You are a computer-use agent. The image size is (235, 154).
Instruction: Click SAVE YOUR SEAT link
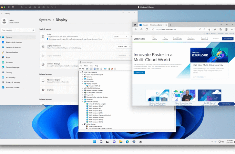click(x=199, y=77)
